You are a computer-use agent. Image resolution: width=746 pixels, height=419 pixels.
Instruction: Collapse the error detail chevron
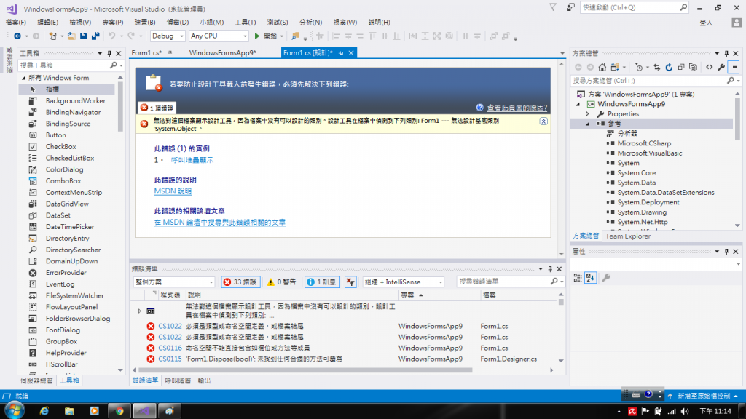(543, 121)
